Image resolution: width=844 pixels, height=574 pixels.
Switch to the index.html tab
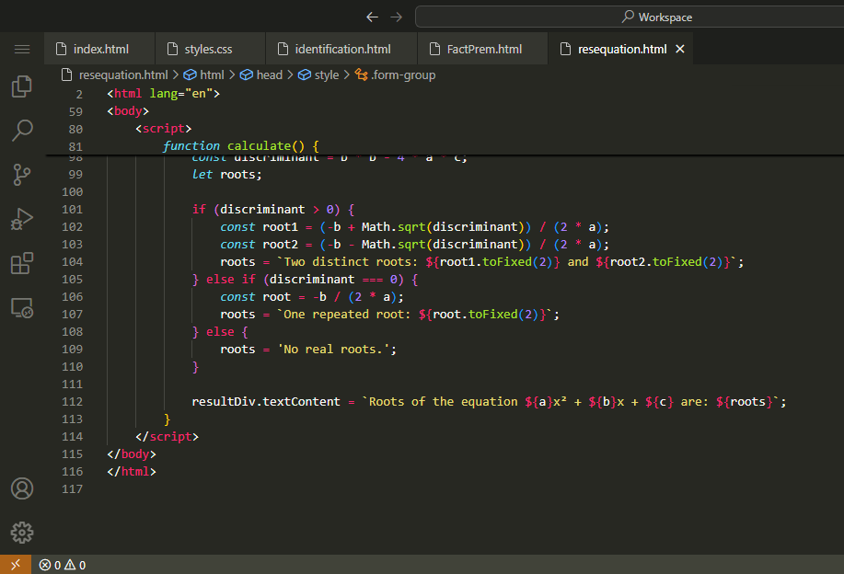pyautogui.click(x=100, y=49)
